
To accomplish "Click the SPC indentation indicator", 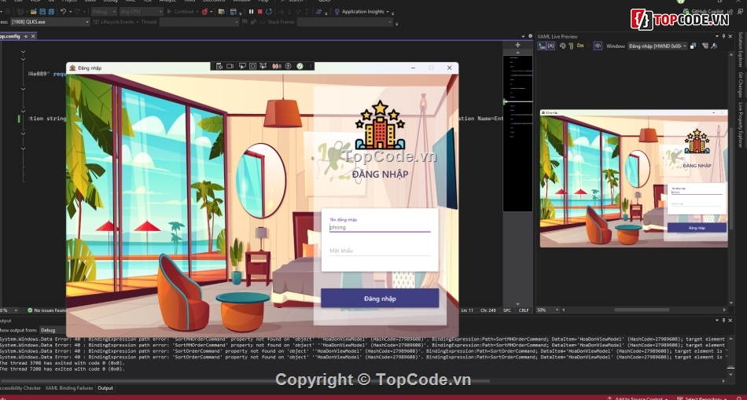I will [507, 310].
